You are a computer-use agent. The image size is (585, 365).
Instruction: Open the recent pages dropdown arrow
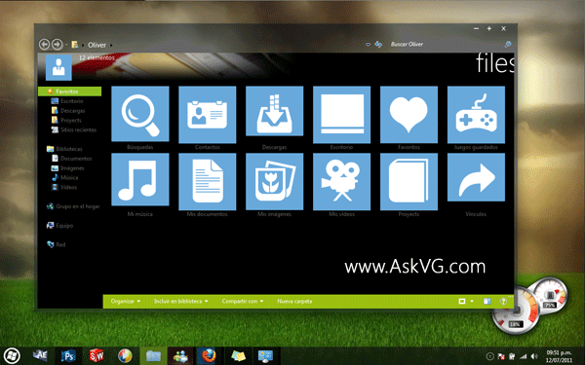tap(66, 45)
